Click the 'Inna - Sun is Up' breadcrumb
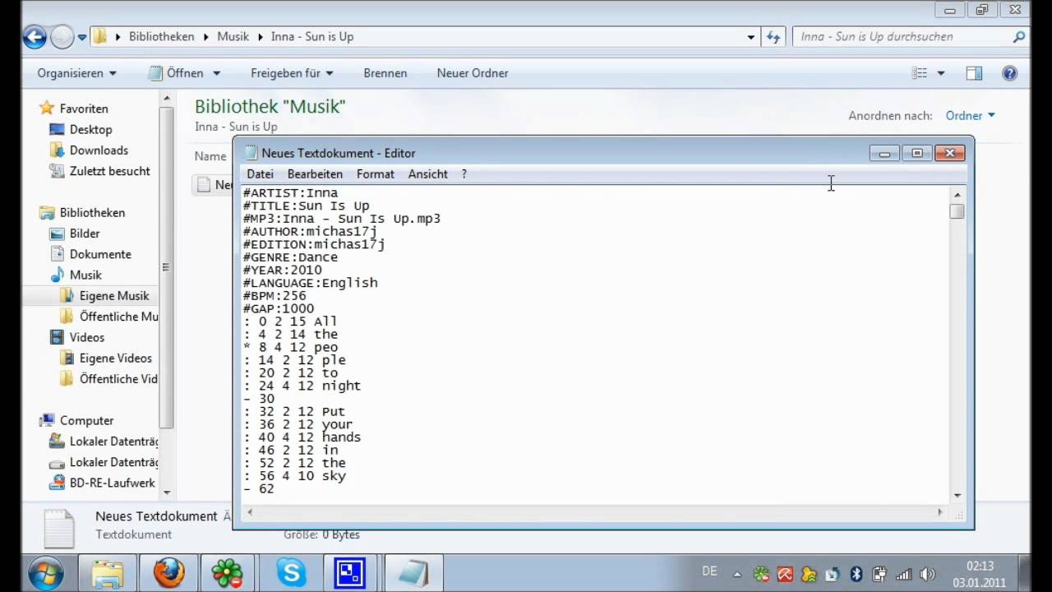The image size is (1052, 592). click(312, 36)
